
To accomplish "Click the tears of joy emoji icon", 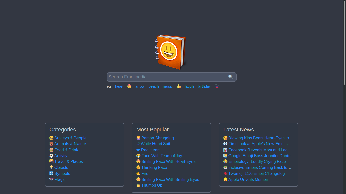I will click(x=138, y=156).
